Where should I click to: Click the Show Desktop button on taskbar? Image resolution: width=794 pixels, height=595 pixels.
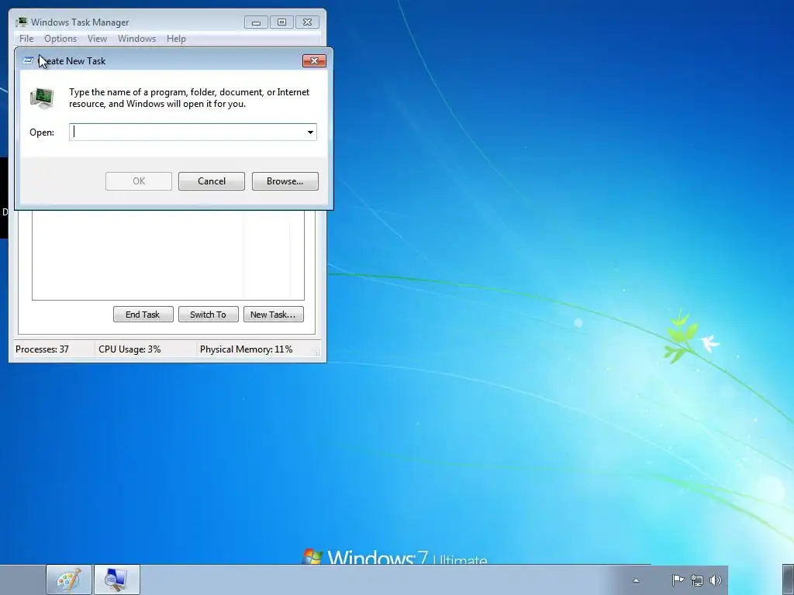(788, 580)
